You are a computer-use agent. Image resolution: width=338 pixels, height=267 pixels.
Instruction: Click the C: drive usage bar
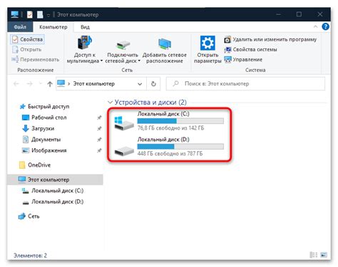pyautogui.click(x=180, y=121)
